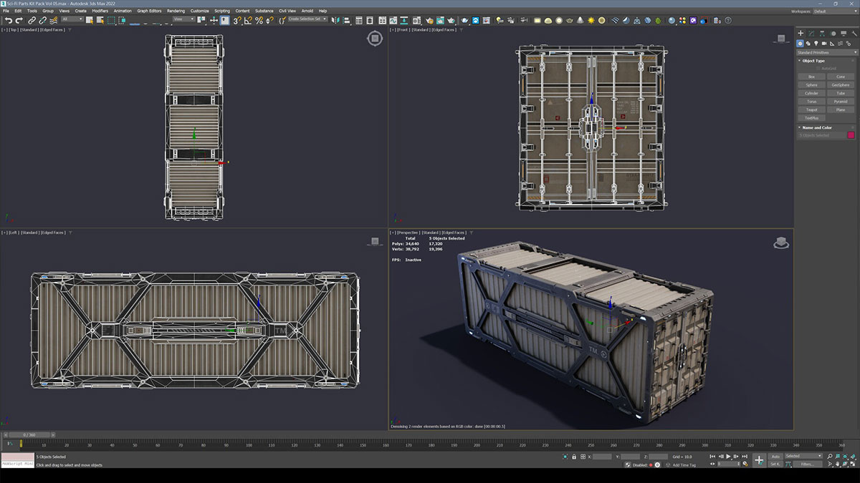
Task: Click the Filters button near Set Key
Action: pyautogui.click(x=807, y=464)
